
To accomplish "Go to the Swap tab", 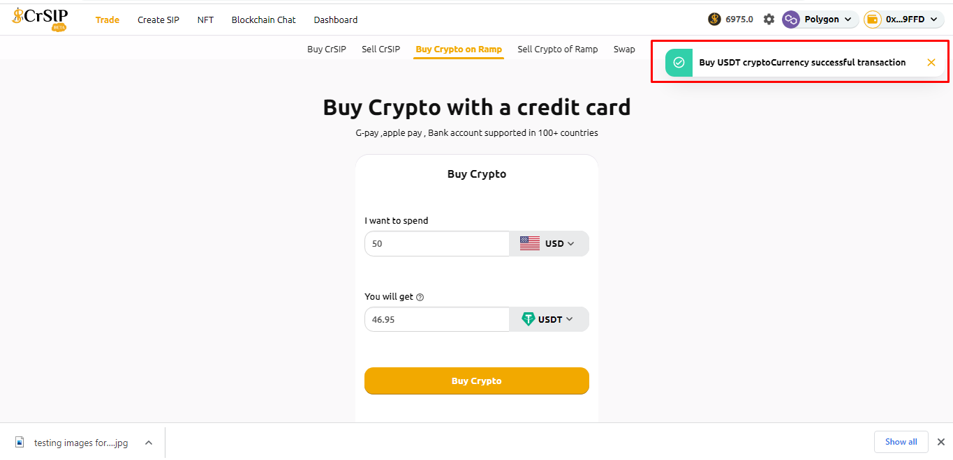I will (624, 49).
